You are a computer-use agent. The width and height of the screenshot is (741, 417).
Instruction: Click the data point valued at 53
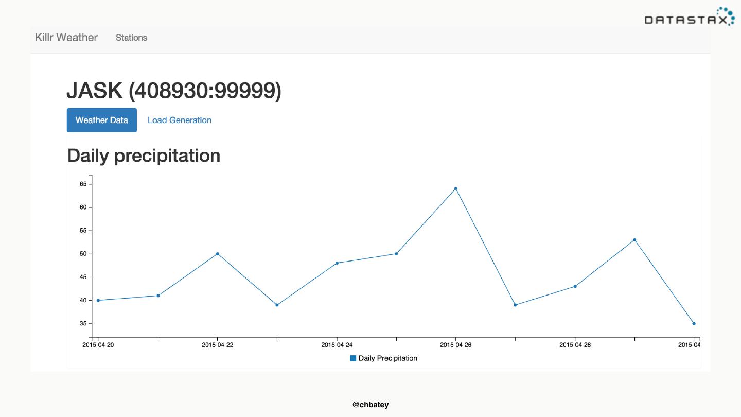(634, 240)
